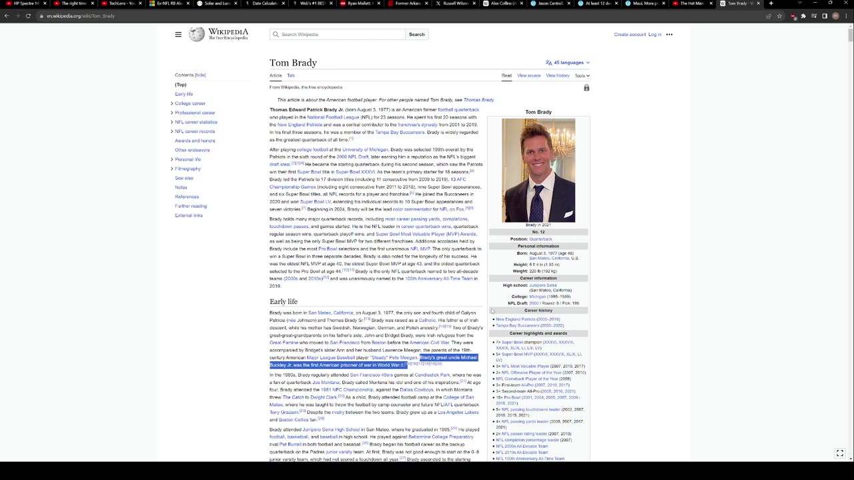Open the media control playlist icon

(814, 16)
